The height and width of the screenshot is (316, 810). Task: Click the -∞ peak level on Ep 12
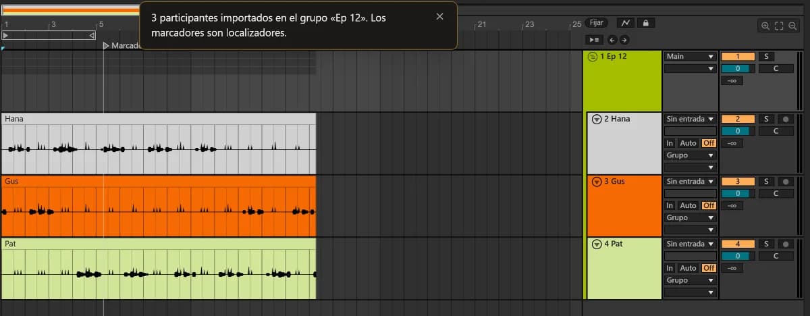pos(732,81)
